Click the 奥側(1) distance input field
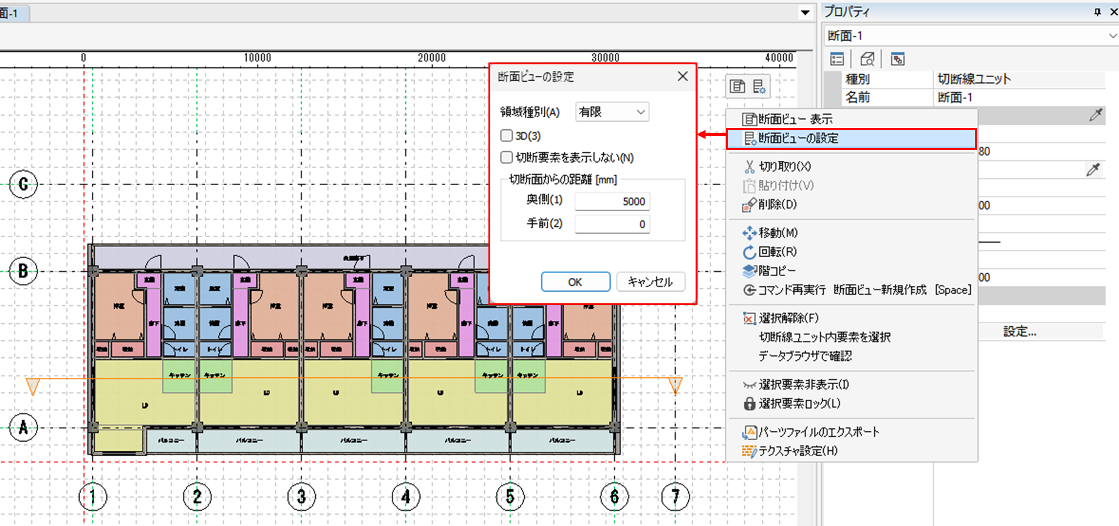 coord(612,201)
